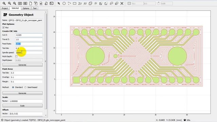
Task: Select the Add Arc drawing tool
Action: (69, 3)
